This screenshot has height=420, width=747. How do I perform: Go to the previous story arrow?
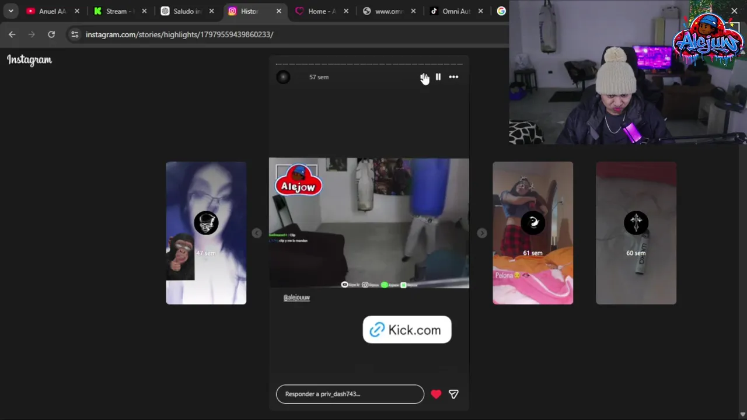tap(257, 233)
